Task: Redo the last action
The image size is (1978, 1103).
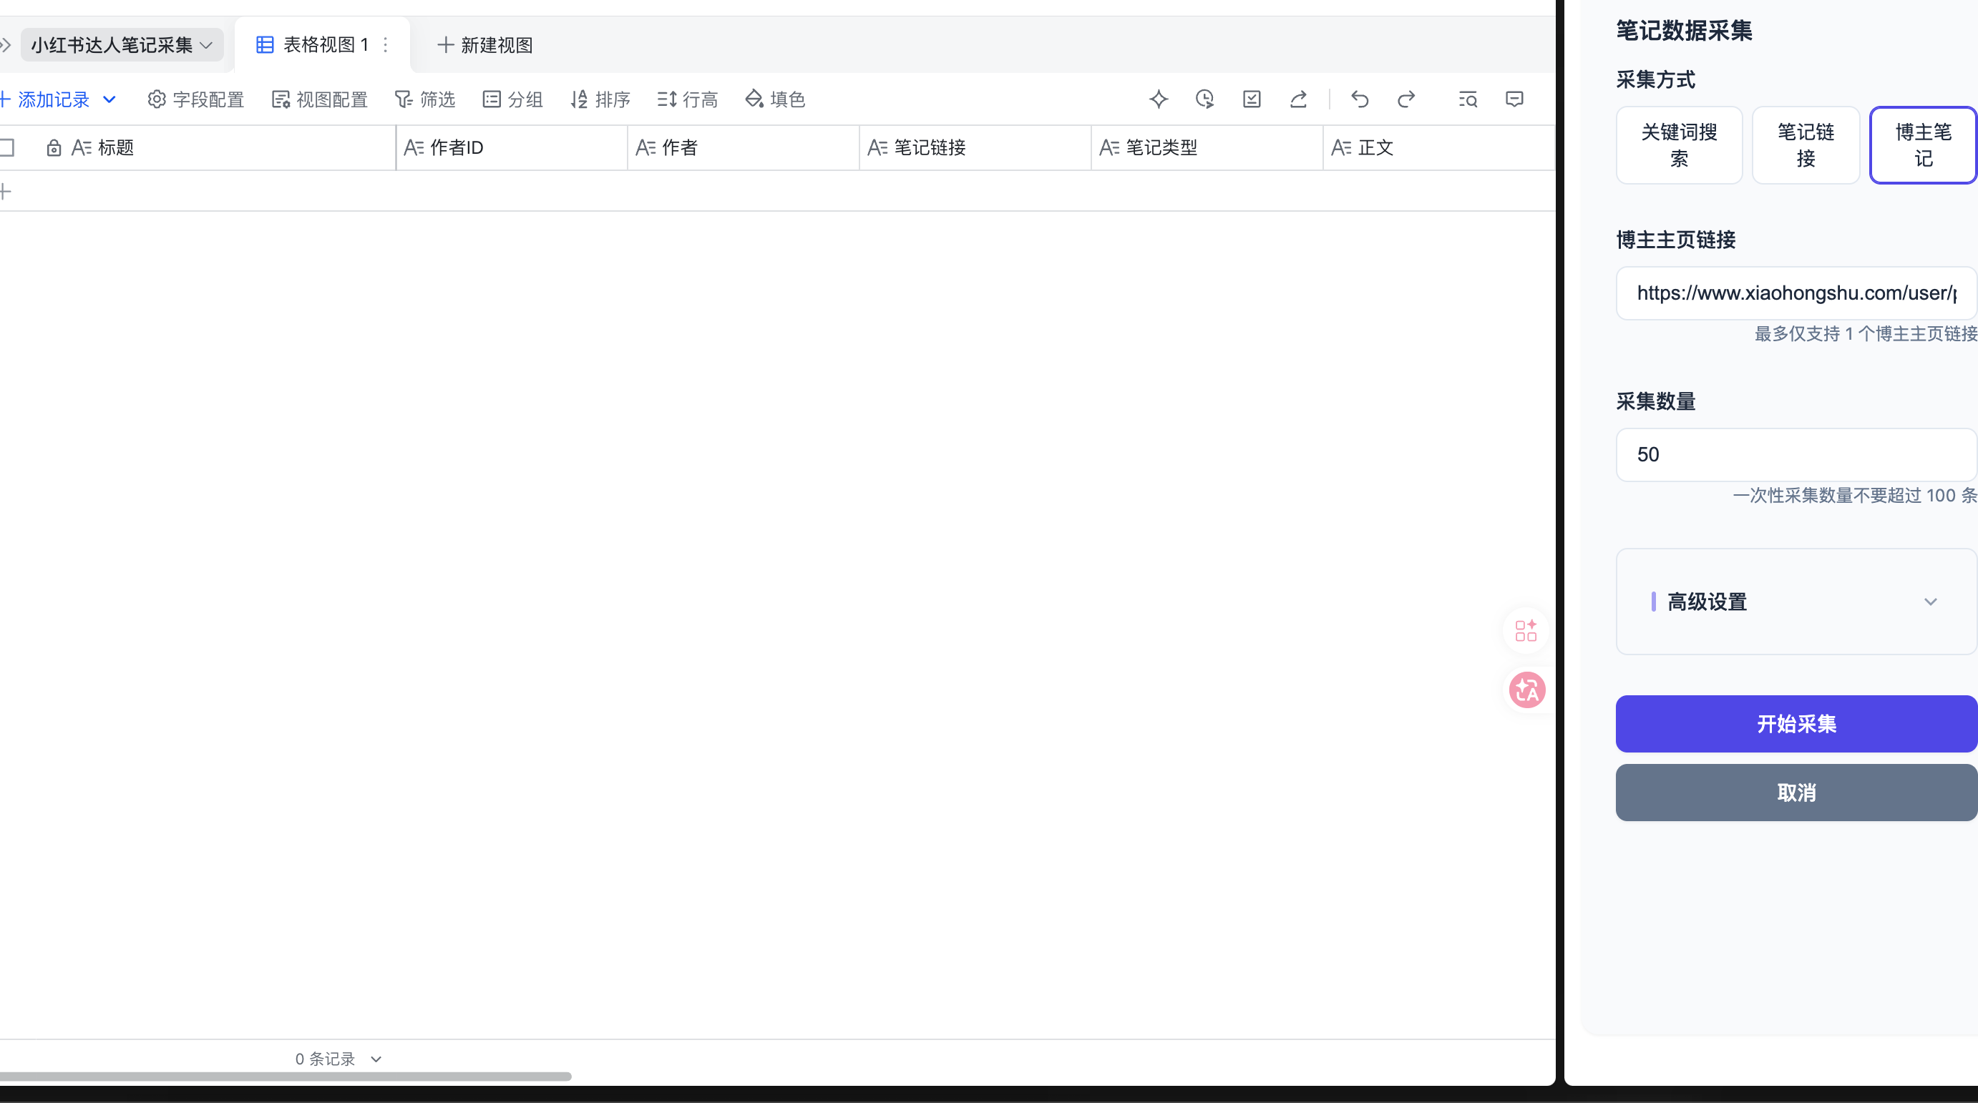Action: tap(1406, 99)
